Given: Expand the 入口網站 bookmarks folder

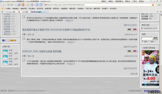Looking at the screenshot, I should point(8,9).
